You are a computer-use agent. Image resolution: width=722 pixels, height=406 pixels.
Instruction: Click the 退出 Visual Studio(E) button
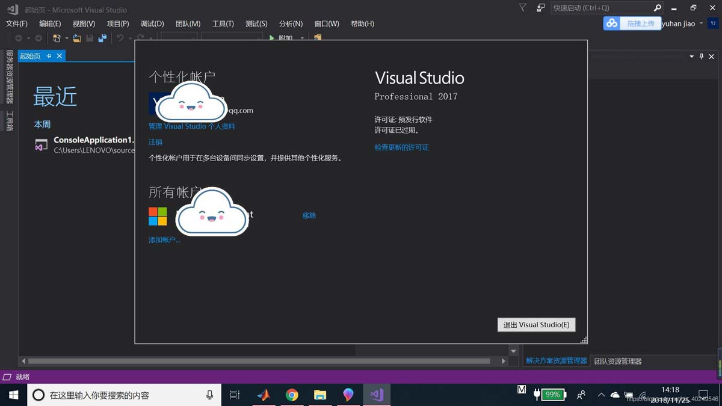coord(536,325)
